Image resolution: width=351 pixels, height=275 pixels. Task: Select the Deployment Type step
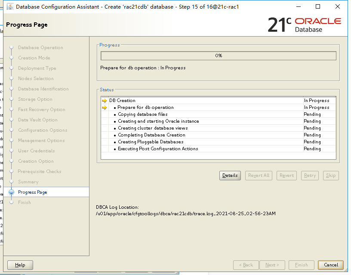(x=37, y=68)
